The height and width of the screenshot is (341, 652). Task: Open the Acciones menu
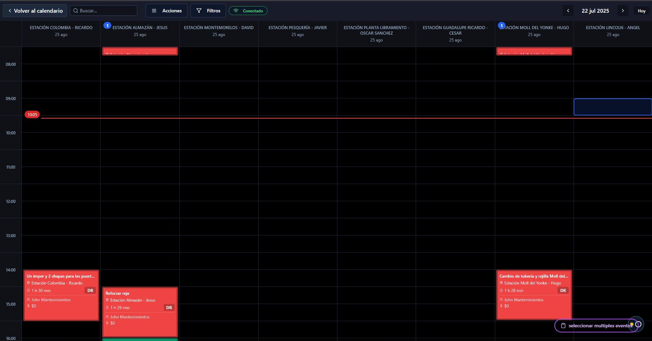(x=166, y=11)
